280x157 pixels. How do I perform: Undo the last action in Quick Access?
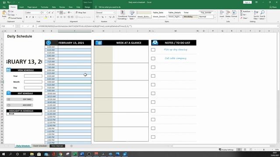pos(8,2)
